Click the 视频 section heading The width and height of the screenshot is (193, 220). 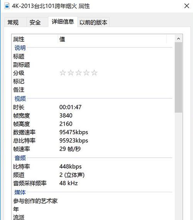20,99
